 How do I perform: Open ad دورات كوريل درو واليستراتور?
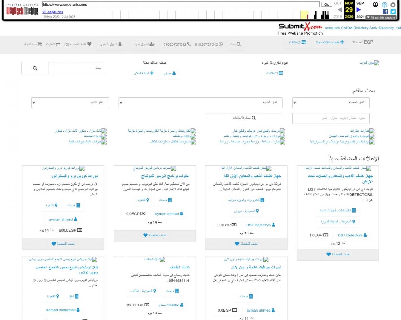[75, 176]
